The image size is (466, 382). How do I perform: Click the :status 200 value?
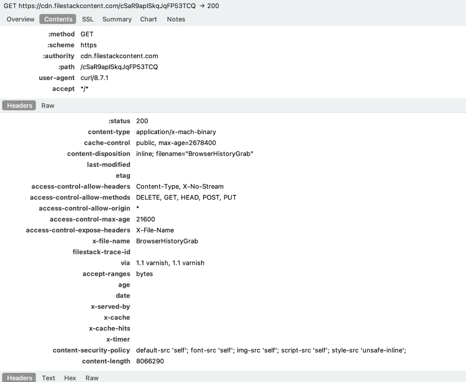point(142,121)
